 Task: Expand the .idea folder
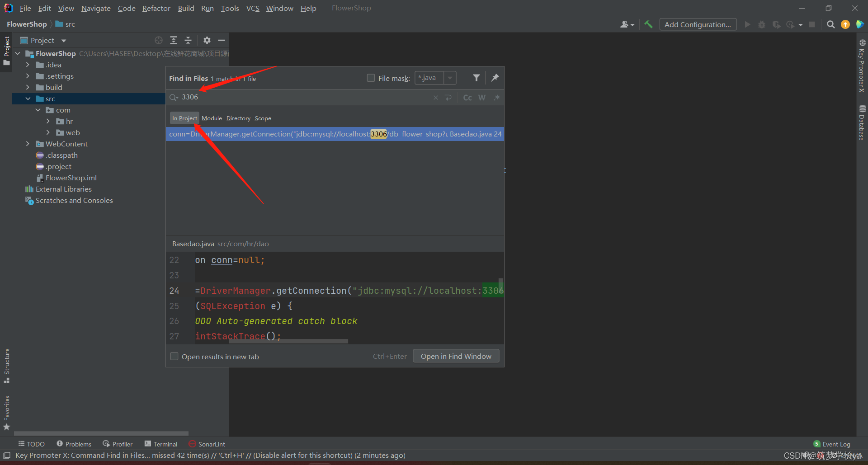[28, 65]
